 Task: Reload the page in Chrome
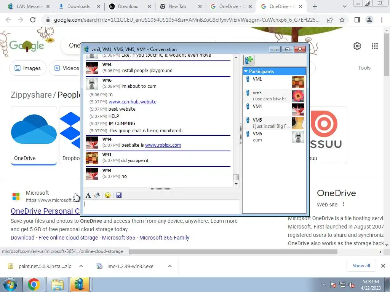[33, 20]
